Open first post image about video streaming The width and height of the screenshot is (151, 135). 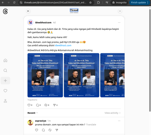(45, 75)
